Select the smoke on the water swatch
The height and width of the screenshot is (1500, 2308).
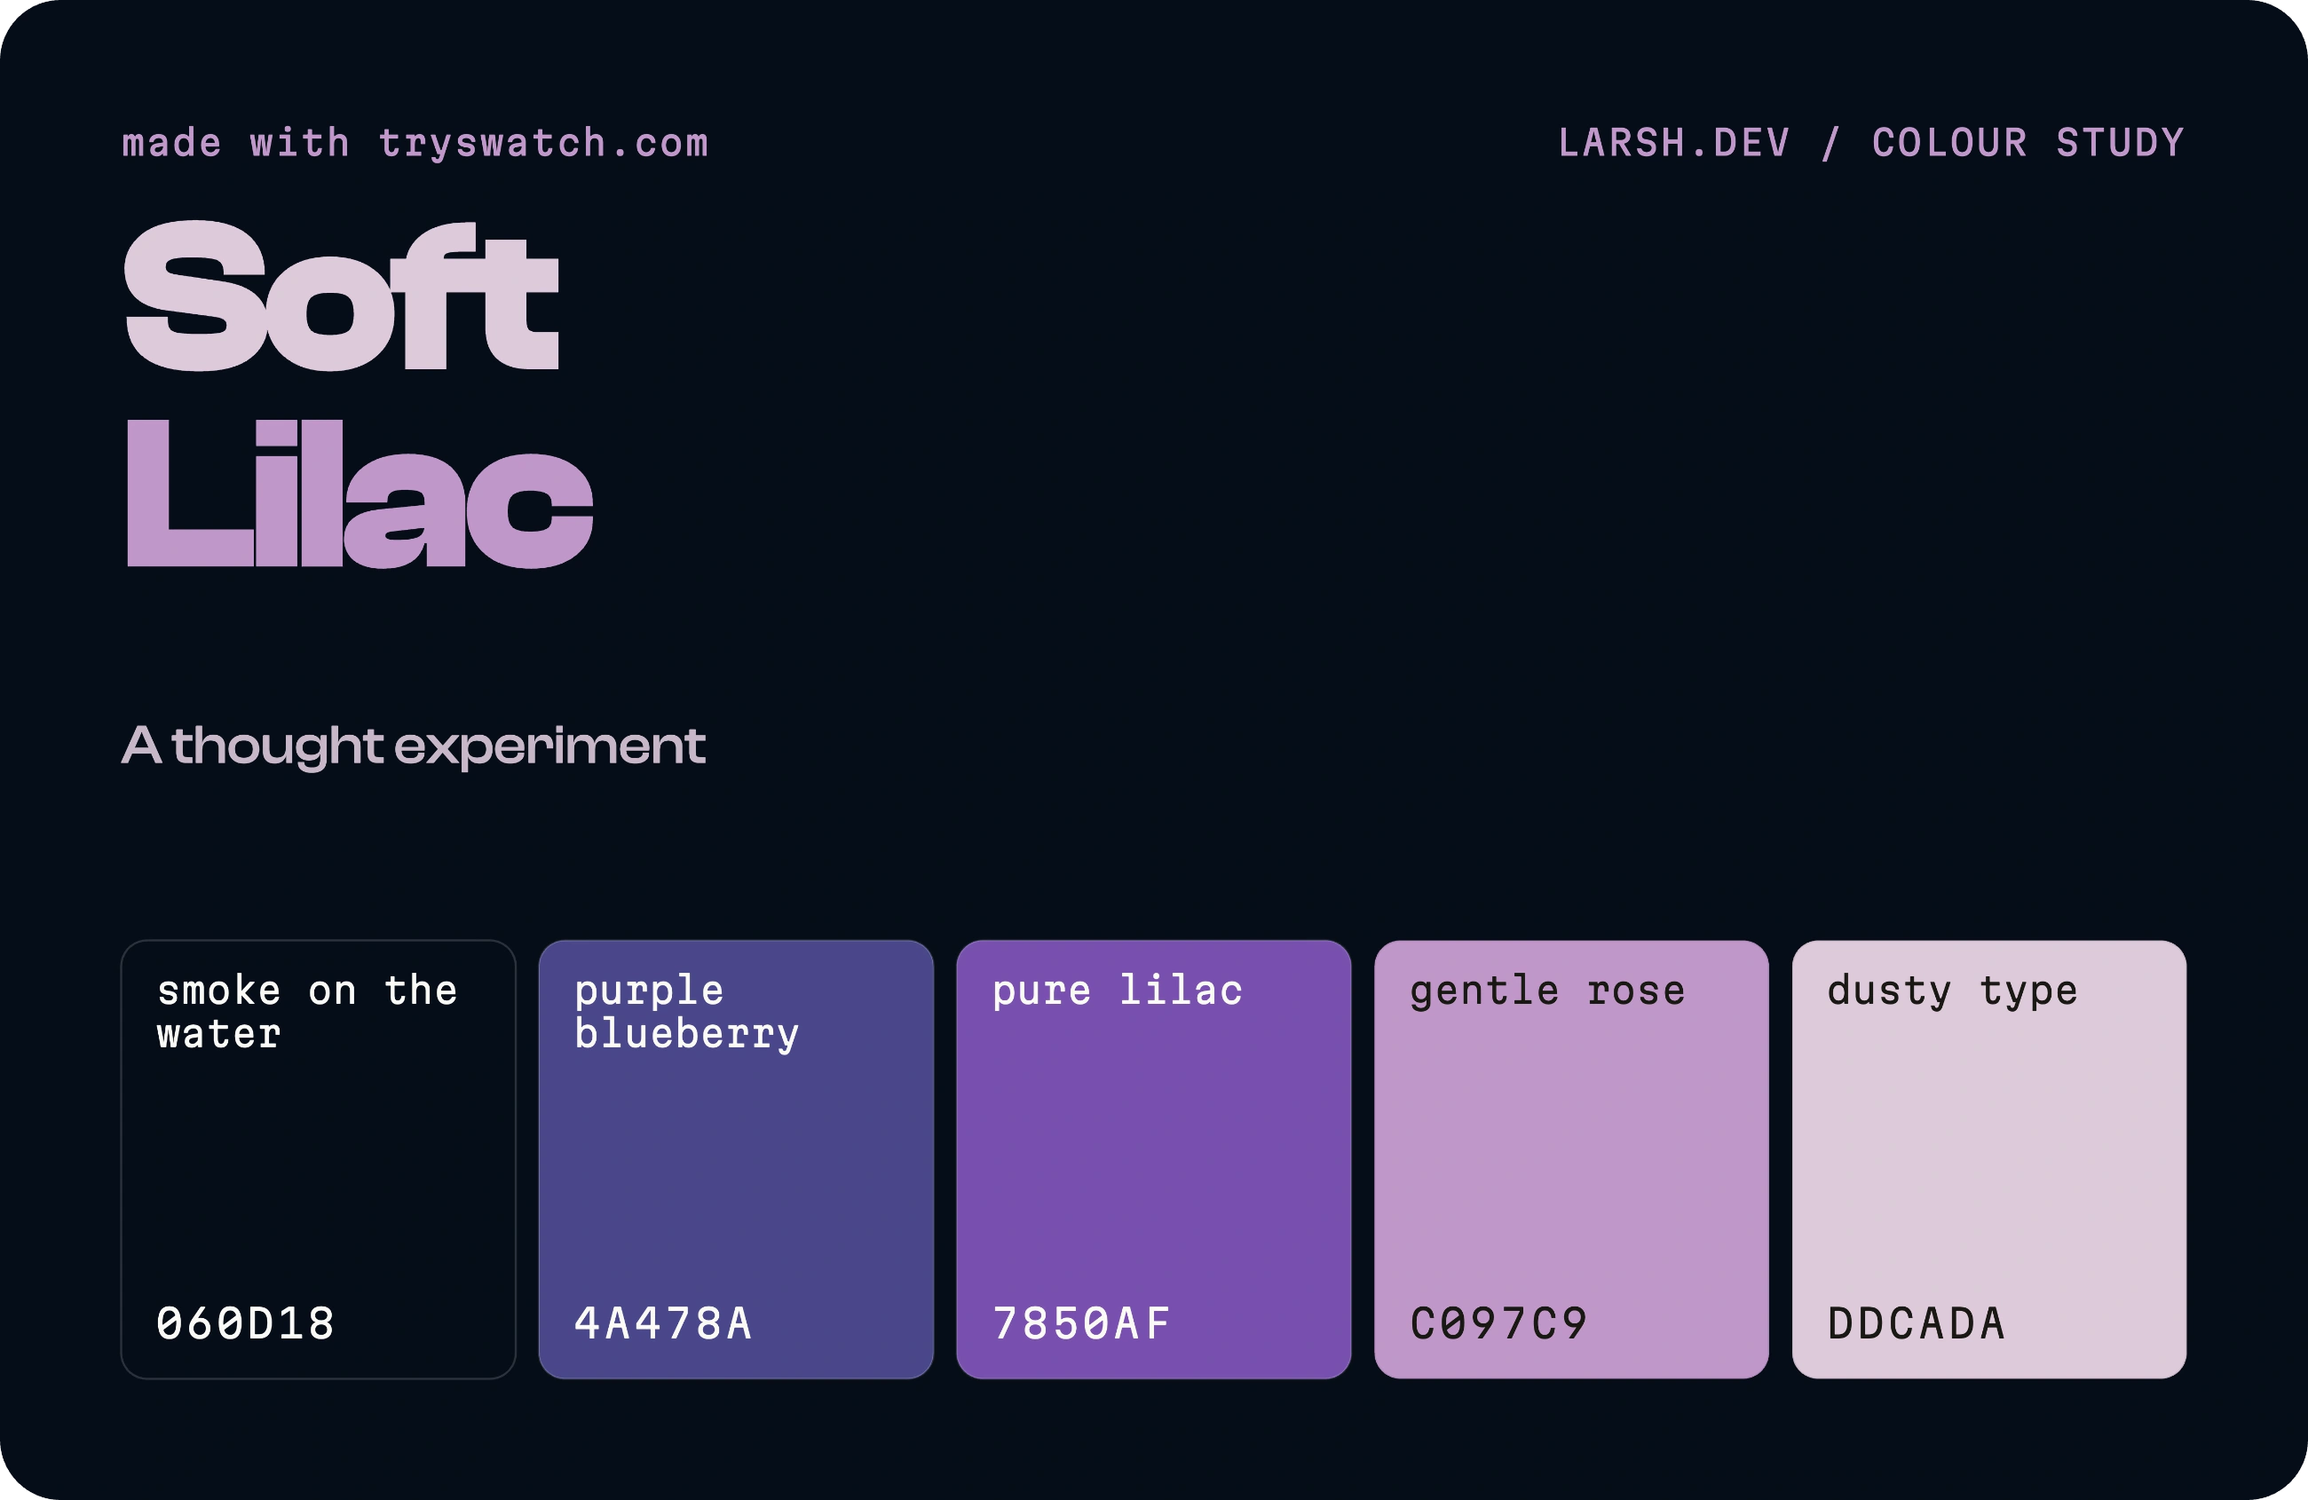[318, 1158]
